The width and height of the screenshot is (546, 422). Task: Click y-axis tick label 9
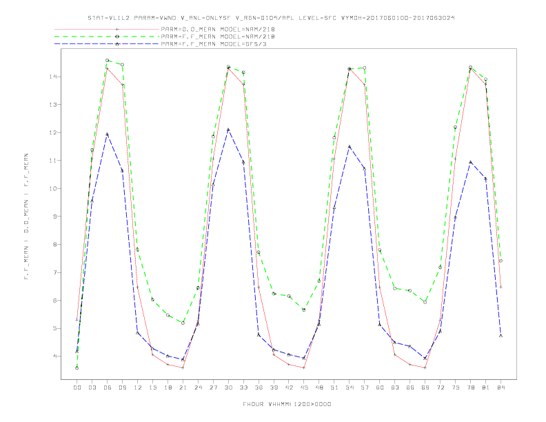point(55,217)
